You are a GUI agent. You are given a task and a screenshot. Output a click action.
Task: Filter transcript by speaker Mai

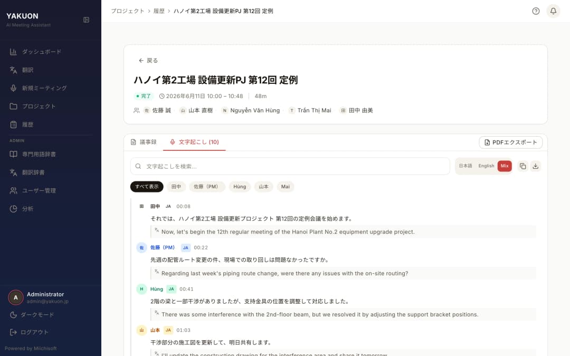coord(286,186)
